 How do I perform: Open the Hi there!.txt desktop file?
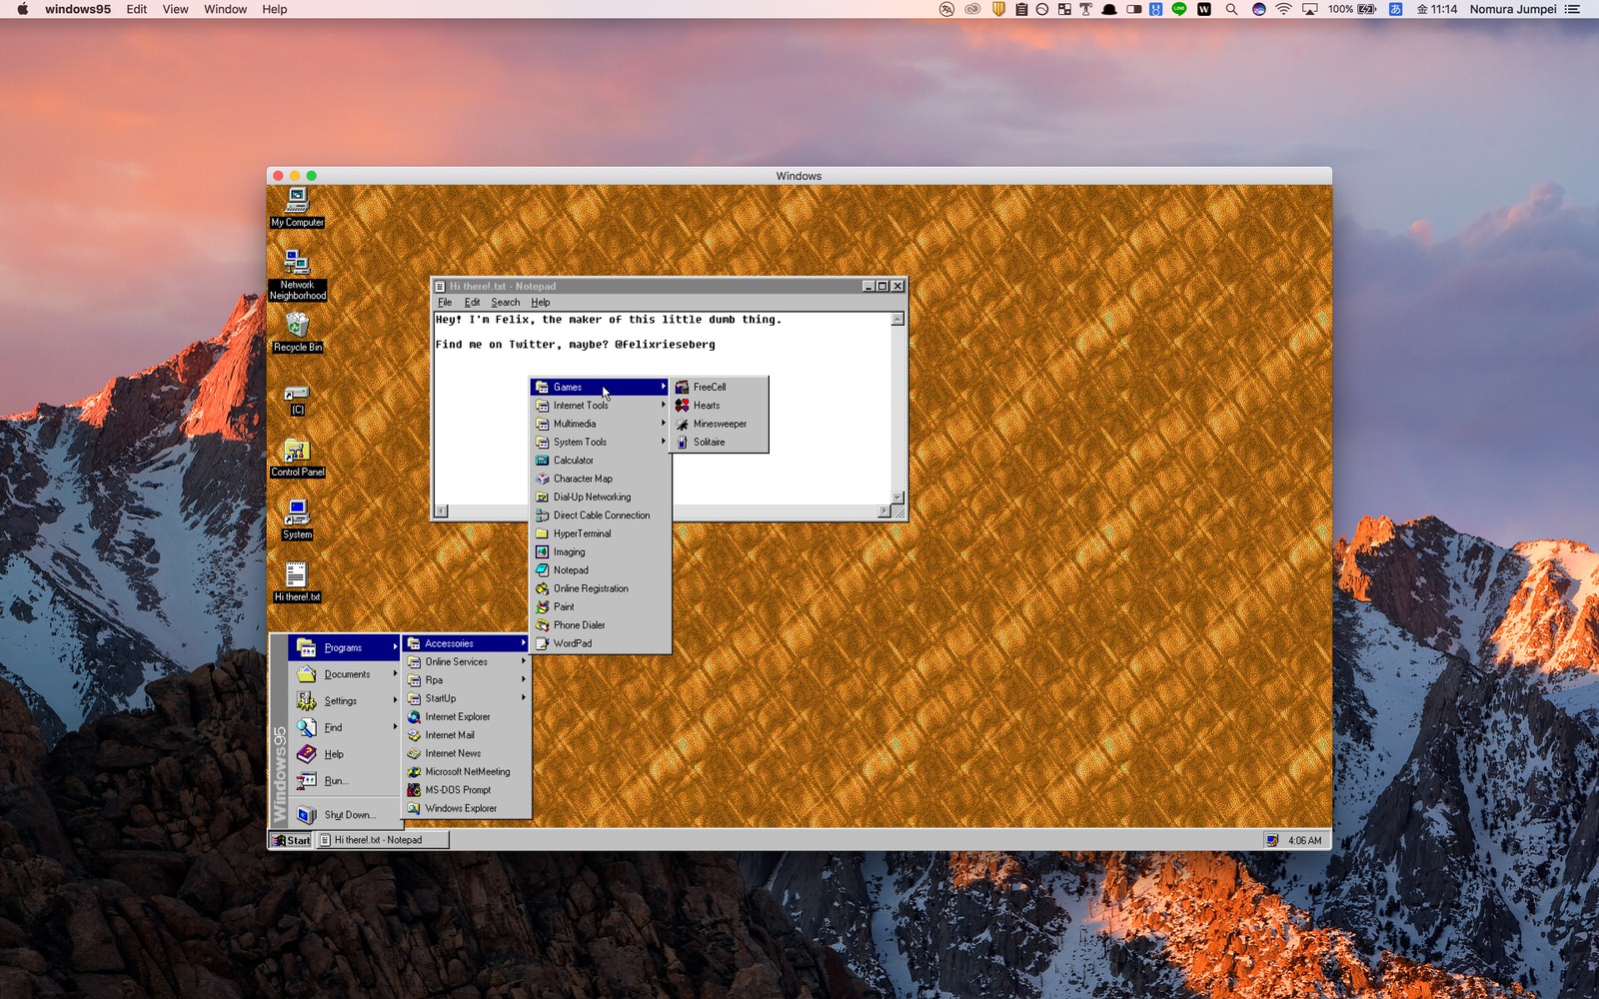click(297, 582)
